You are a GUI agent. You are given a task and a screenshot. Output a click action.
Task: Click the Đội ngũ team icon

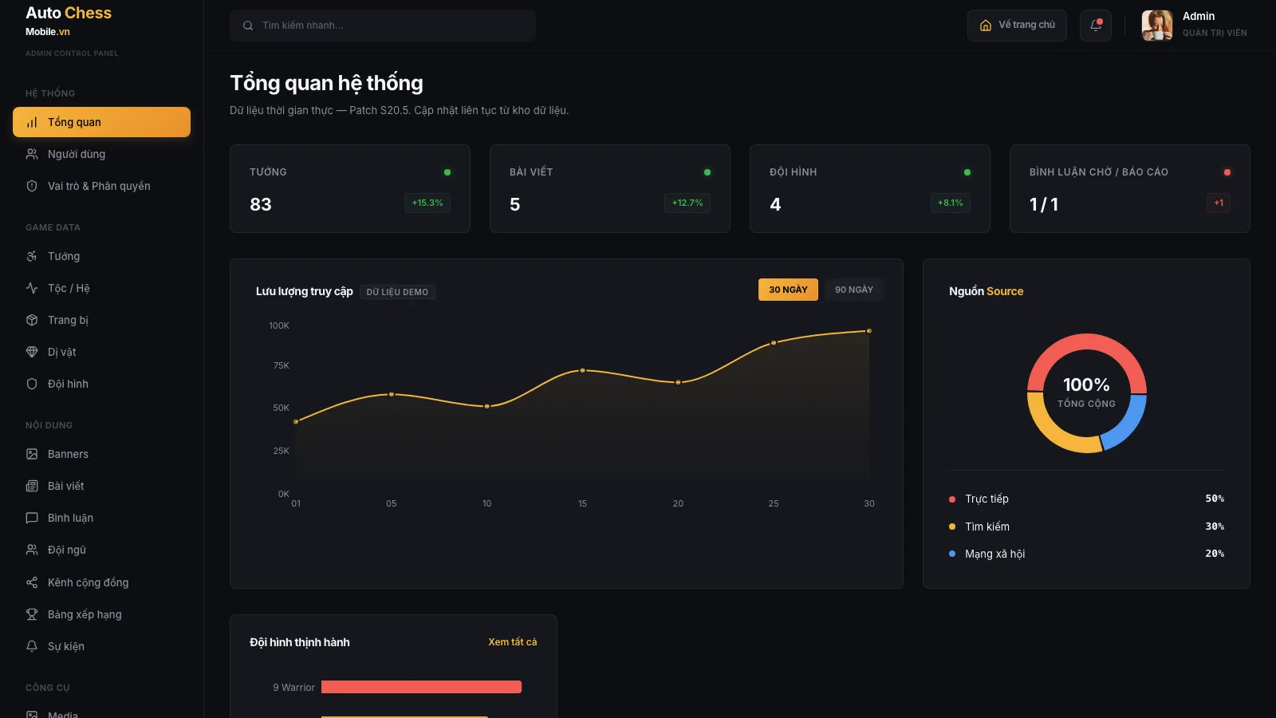coord(32,550)
